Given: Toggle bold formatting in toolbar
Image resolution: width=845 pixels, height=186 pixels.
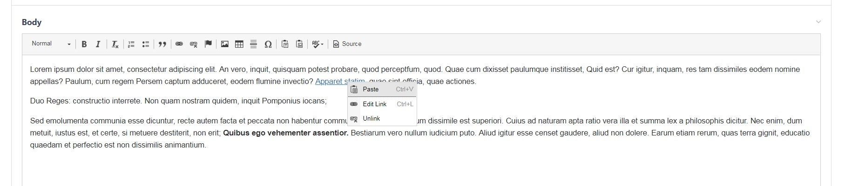Looking at the screenshot, I should point(84,44).
